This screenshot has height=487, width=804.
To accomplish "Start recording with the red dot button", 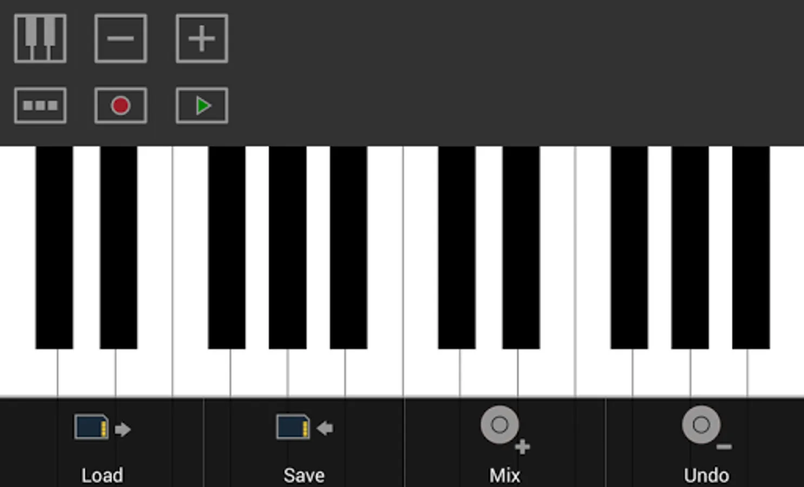I will [x=121, y=106].
